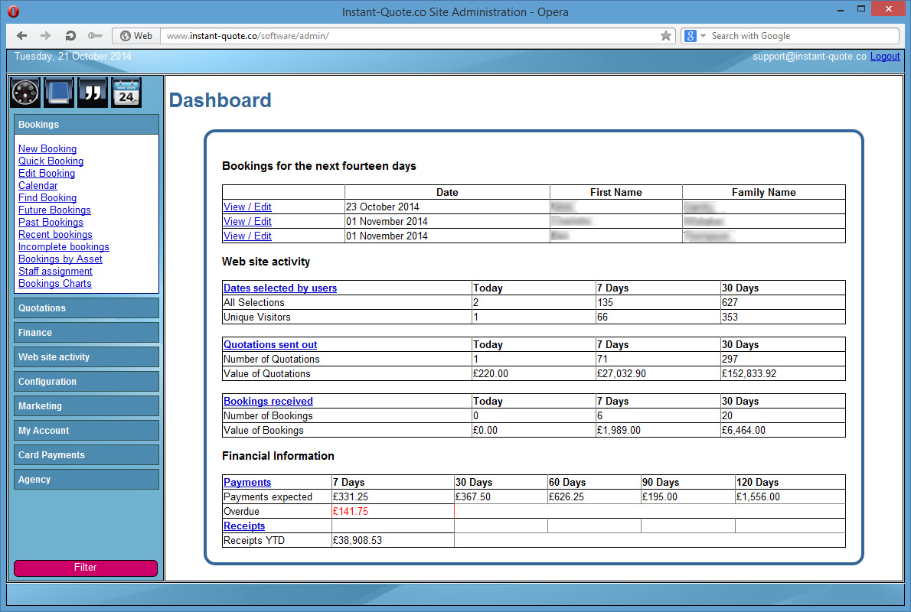Expand the Quotations sidebar section
911x612 pixels.
point(86,308)
